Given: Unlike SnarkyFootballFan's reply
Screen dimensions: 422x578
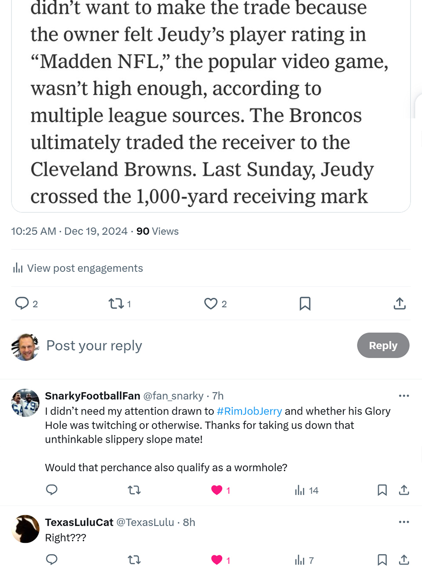Looking at the screenshot, I should coord(217,490).
